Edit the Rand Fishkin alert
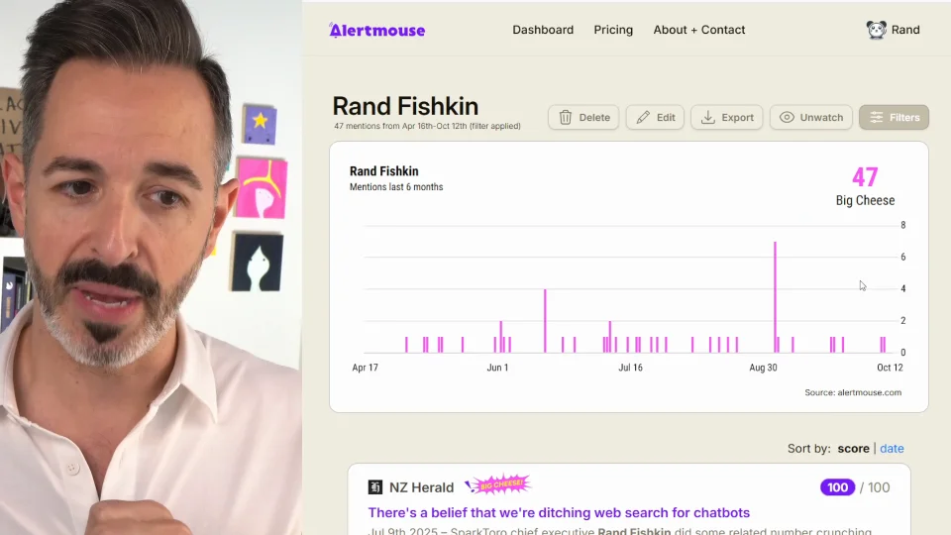 (x=655, y=117)
